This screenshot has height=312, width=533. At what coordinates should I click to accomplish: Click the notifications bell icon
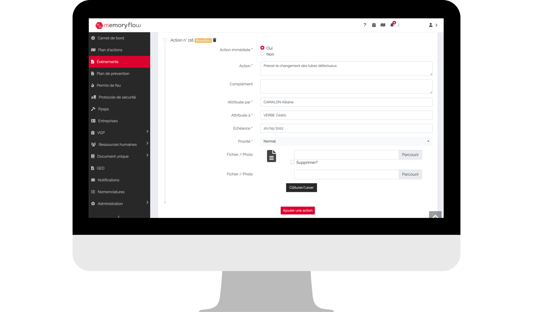pyautogui.click(x=392, y=25)
